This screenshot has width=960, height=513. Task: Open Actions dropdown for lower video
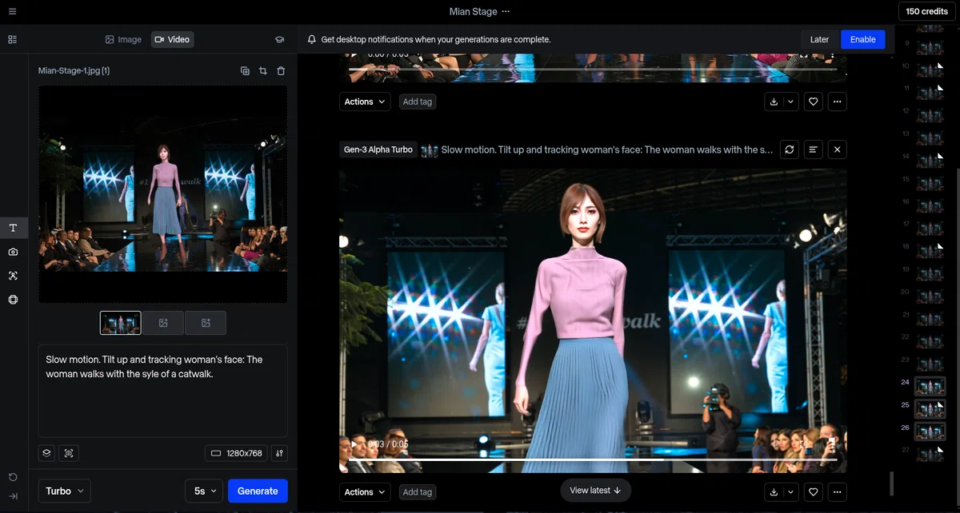click(365, 491)
